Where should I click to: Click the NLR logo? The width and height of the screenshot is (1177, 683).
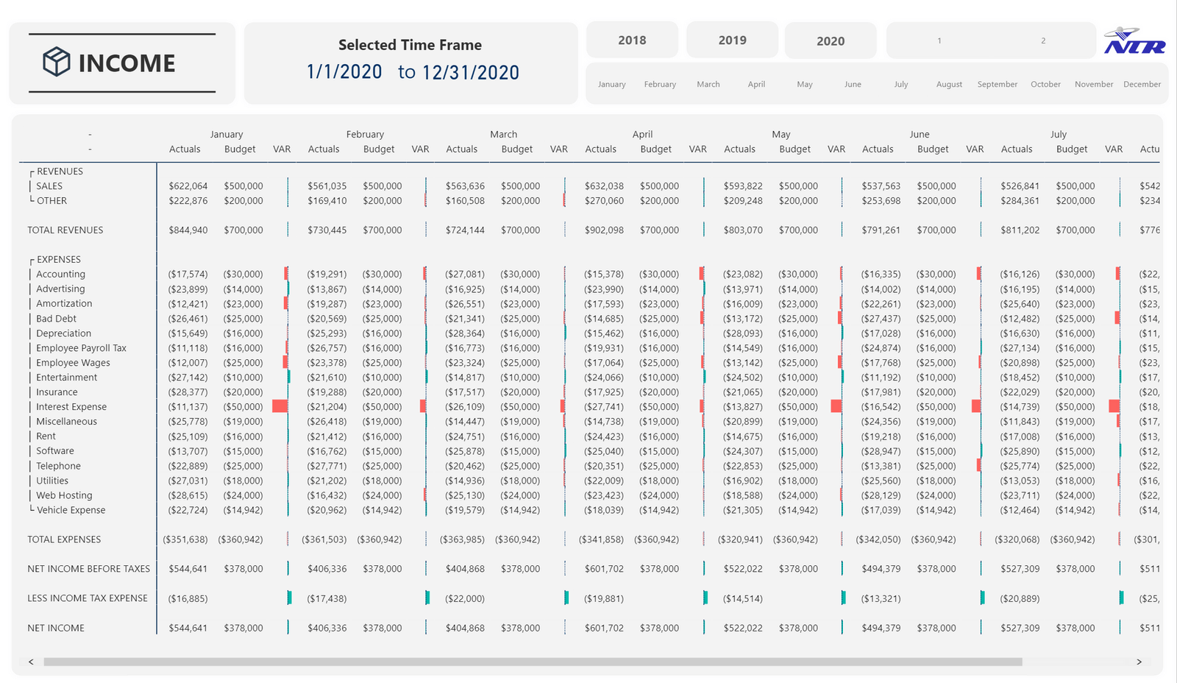click(x=1135, y=41)
